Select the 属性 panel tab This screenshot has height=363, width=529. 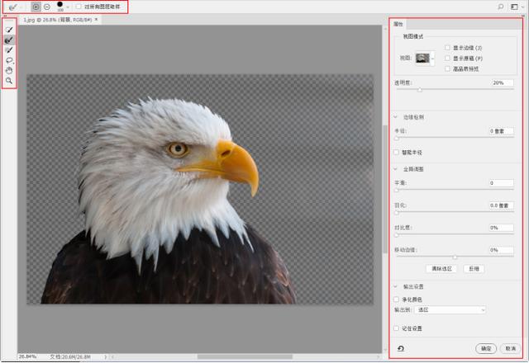(x=398, y=24)
